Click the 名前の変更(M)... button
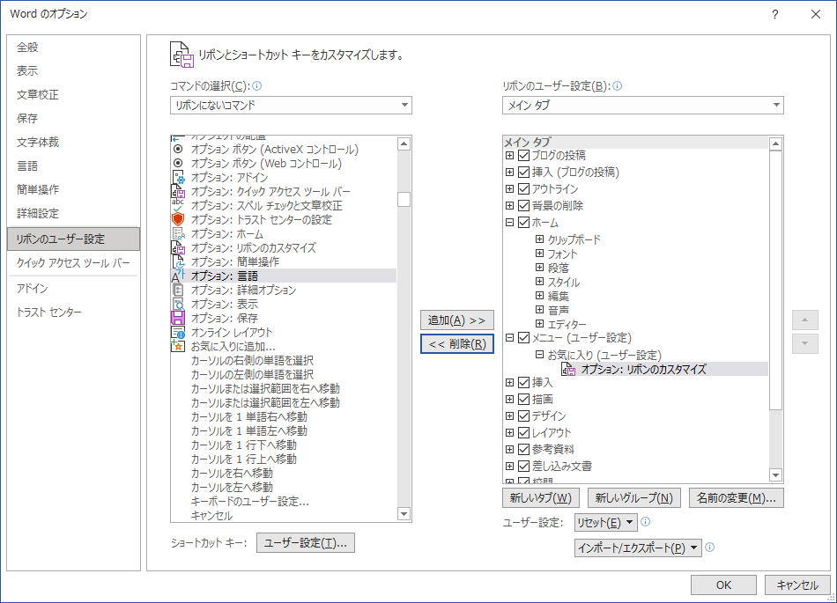This screenshot has width=837, height=603. click(x=736, y=498)
